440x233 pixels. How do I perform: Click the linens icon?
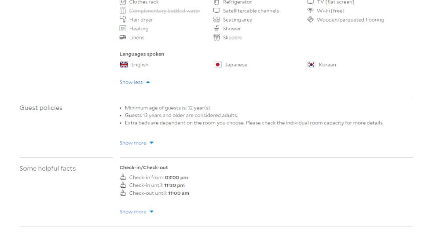[x=123, y=37]
